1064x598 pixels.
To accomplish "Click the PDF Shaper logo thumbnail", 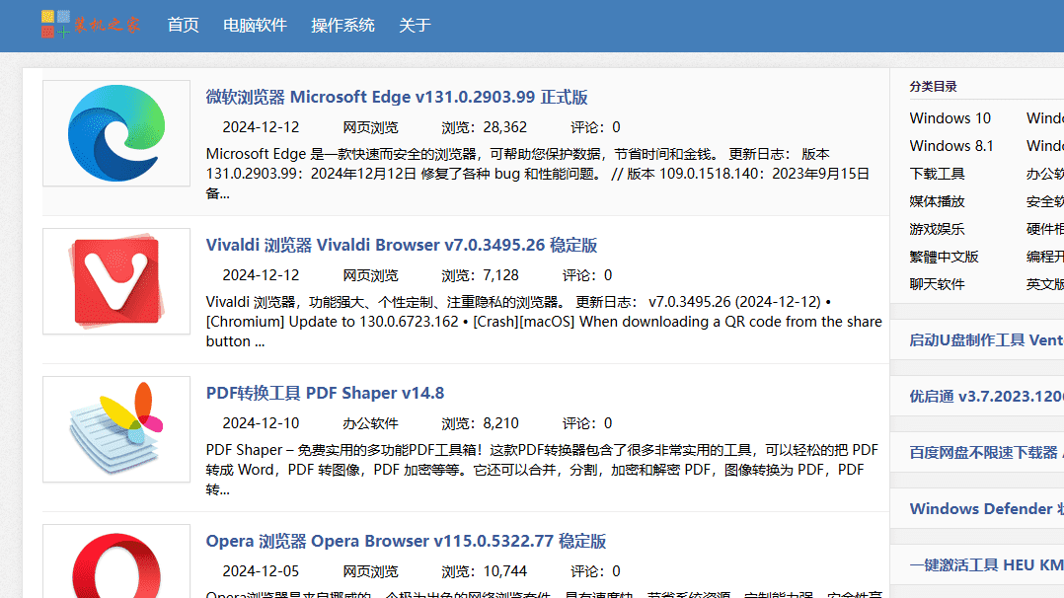I will pos(116,429).
